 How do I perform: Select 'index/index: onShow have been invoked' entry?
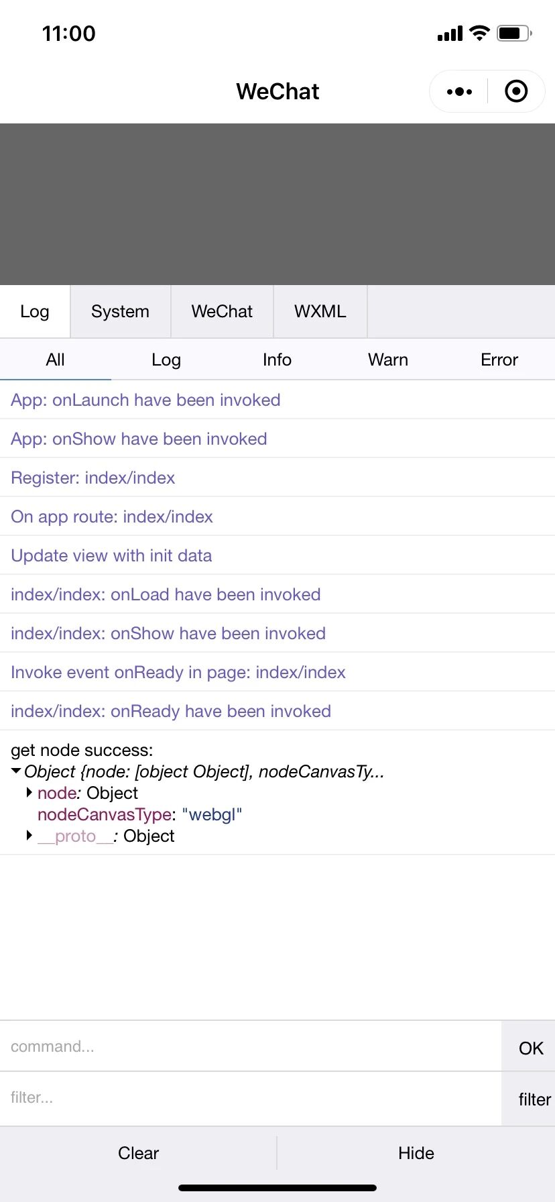click(277, 633)
